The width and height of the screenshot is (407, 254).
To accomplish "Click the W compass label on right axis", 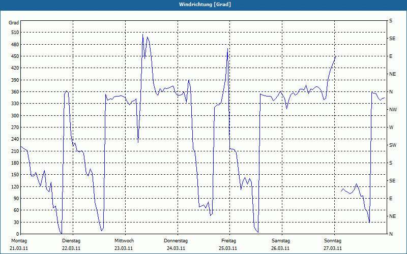I will (391, 128).
